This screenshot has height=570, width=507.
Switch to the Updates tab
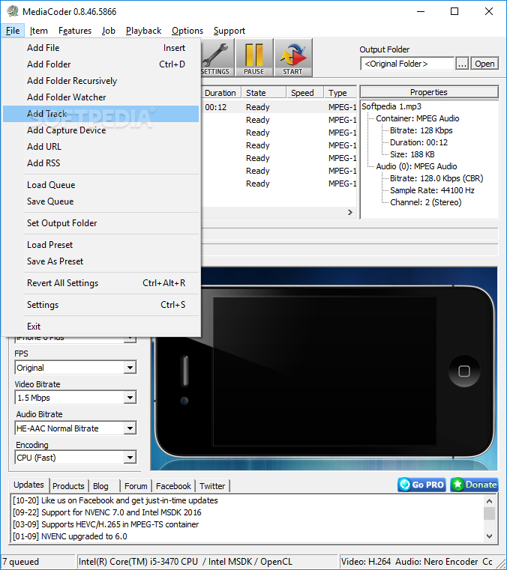pos(28,485)
